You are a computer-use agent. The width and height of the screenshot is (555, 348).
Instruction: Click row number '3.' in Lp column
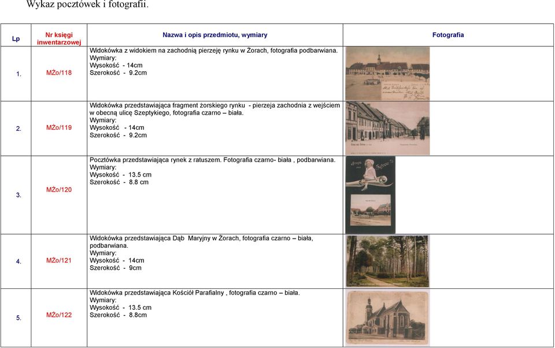(18, 195)
